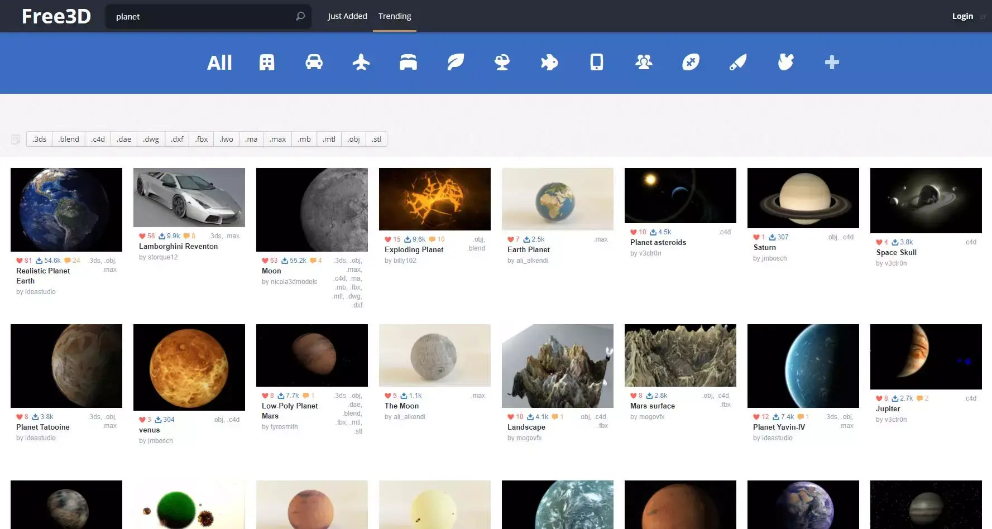
Task: Select the furniture bed category icon
Action: click(408, 62)
